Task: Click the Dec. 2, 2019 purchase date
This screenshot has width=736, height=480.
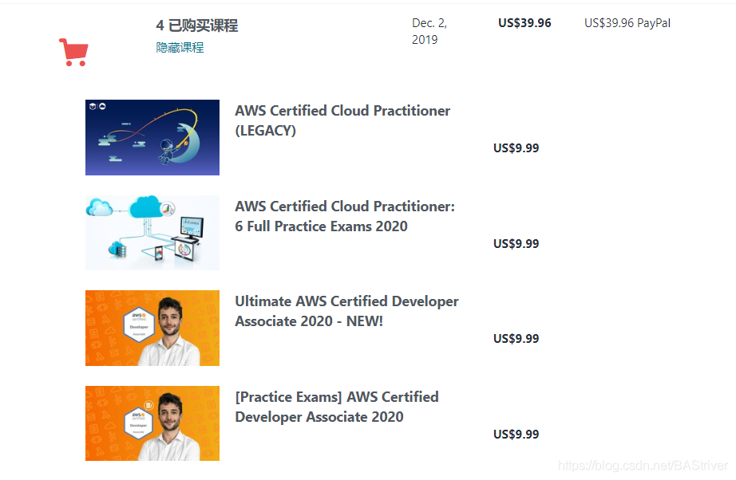Action: 429,31
